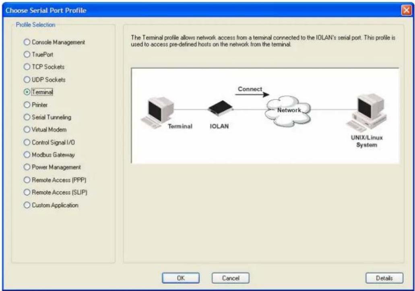
Task: Confirm selection with OK button
Action: click(181, 278)
